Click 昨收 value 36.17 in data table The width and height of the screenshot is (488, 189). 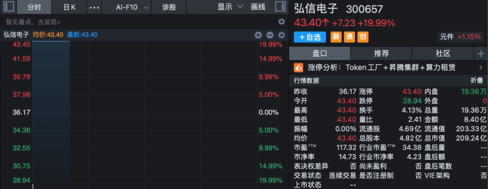(347, 91)
